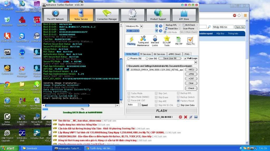Viewport: 270px width, 151px height.
Task: Open SL3 LBF Tools
Action: (x=167, y=41)
